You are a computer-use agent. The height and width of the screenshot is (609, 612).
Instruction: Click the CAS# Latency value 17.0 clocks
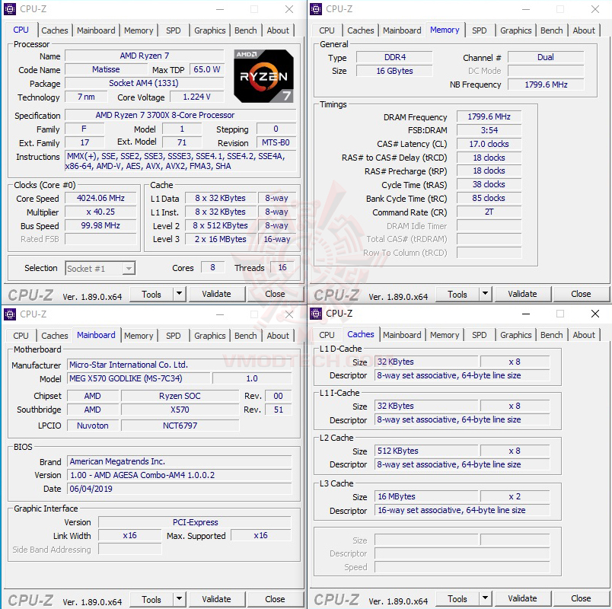pyautogui.click(x=489, y=144)
